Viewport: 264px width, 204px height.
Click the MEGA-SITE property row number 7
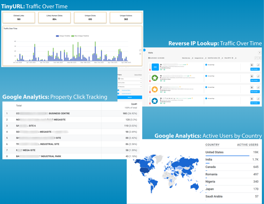point(71,150)
